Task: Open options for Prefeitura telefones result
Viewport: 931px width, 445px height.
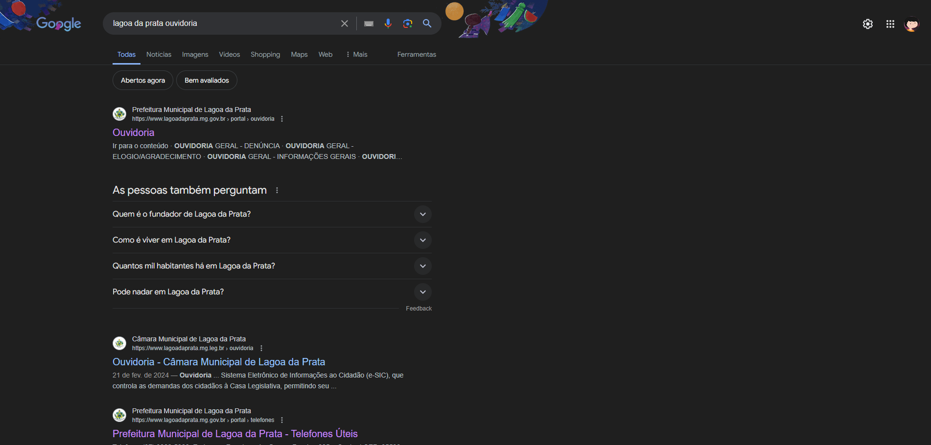Action: coord(282,420)
